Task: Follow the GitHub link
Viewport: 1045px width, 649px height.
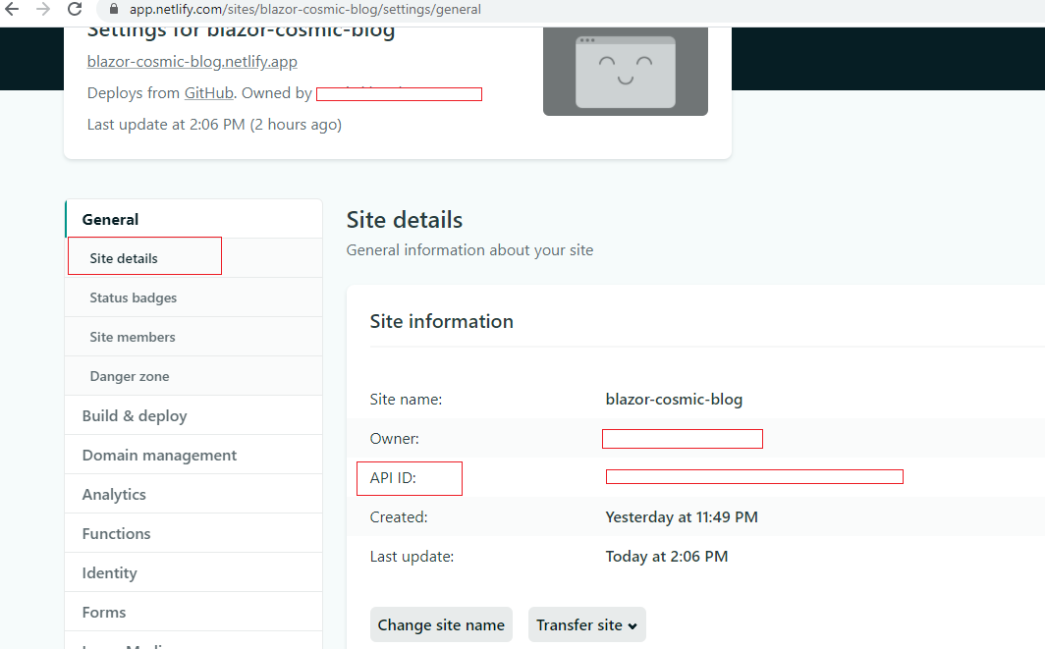Action: coord(208,92)
